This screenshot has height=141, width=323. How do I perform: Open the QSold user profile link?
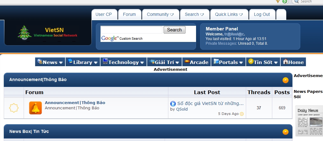coord(182,109)
